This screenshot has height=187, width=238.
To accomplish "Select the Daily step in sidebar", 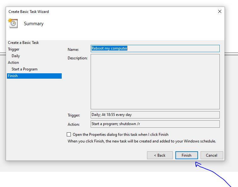I will point(16,56).
